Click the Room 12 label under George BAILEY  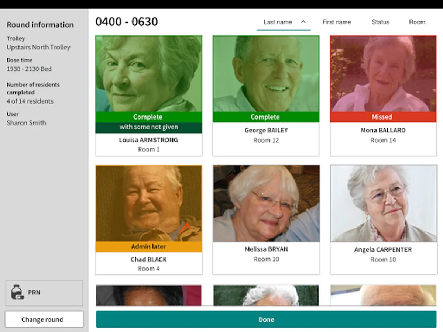[266, 140]
